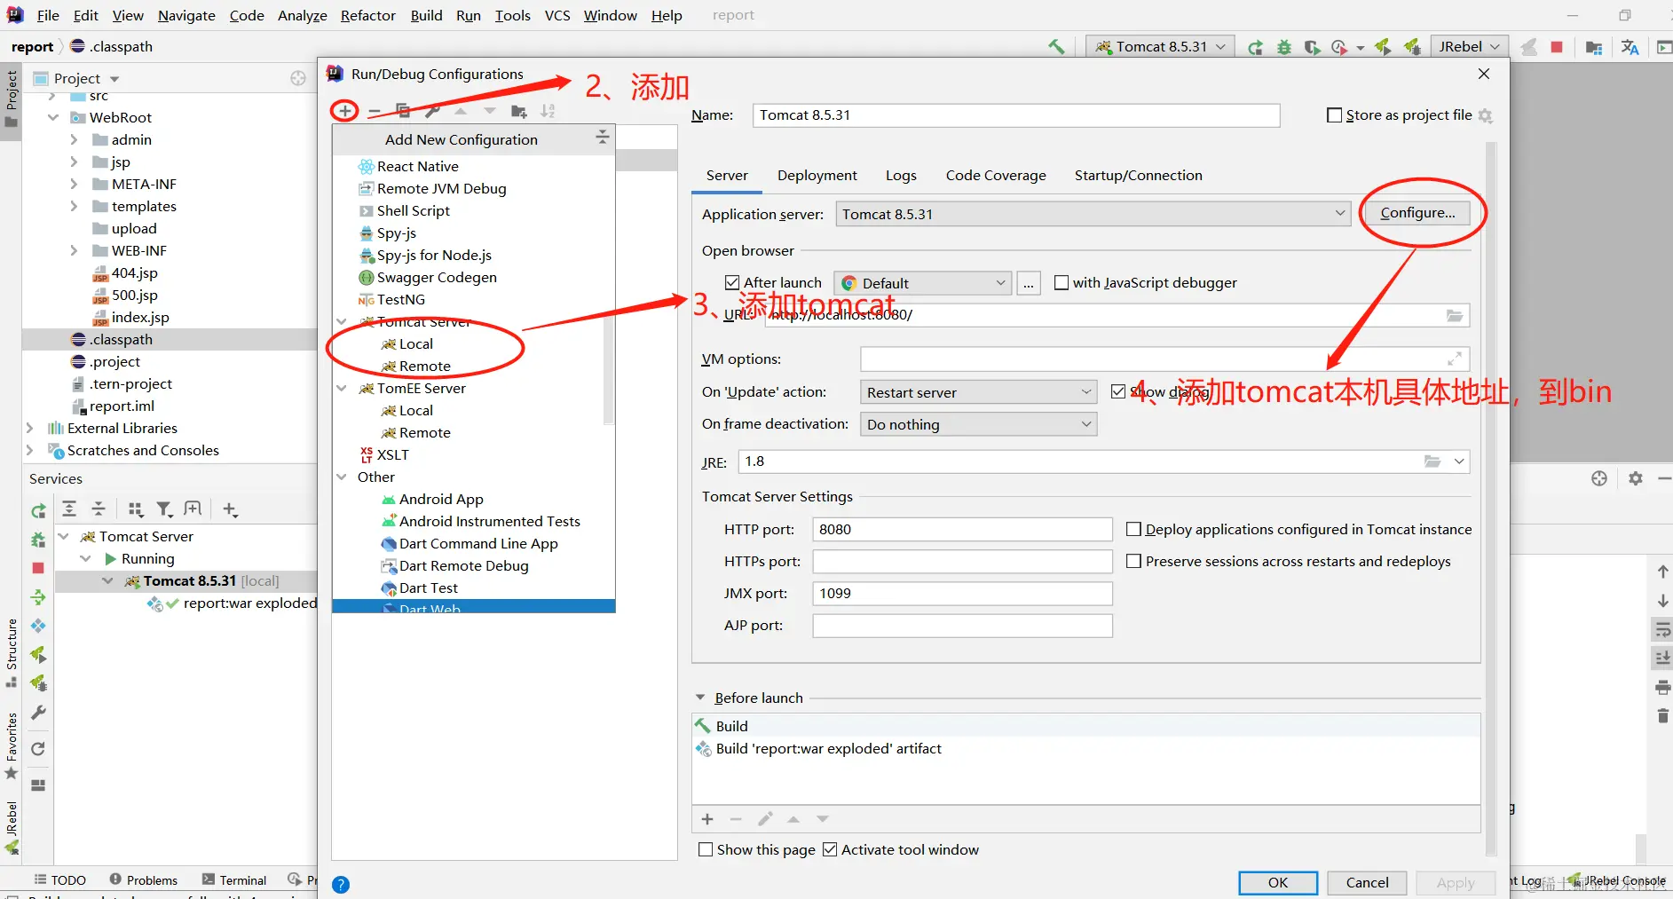Click the refresh icon in Services sidebar
The height and width of the screenshot is (899, 1673).
pos(38,749)
